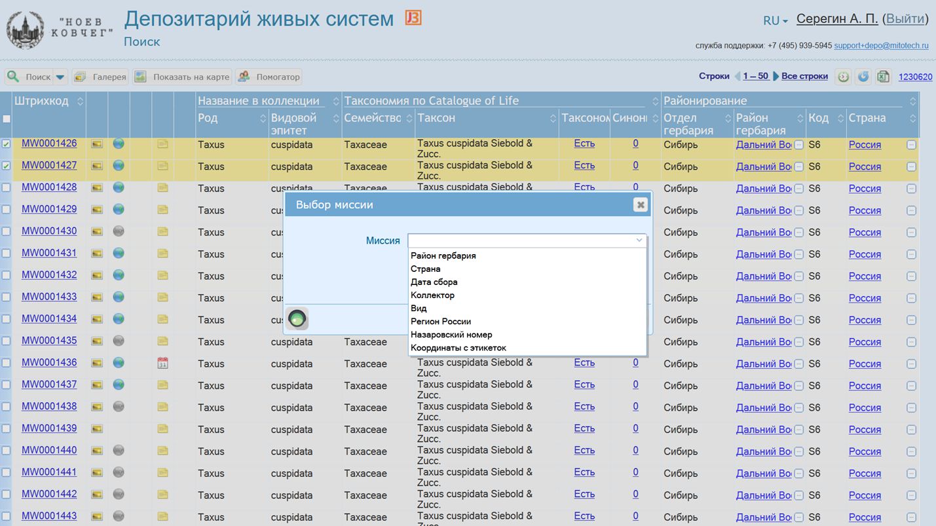Click the Все строки link
Screen dimensions: 936x526
pyautogui.click(x=804, y=76)
